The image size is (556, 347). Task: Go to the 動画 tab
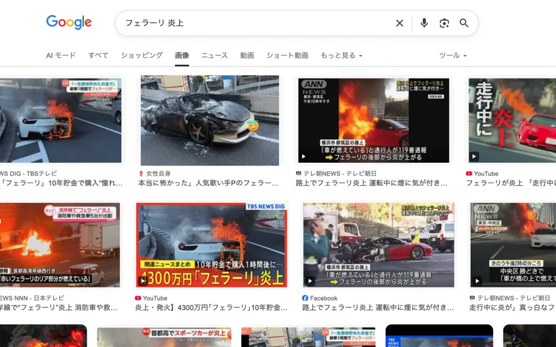(247, 55)
